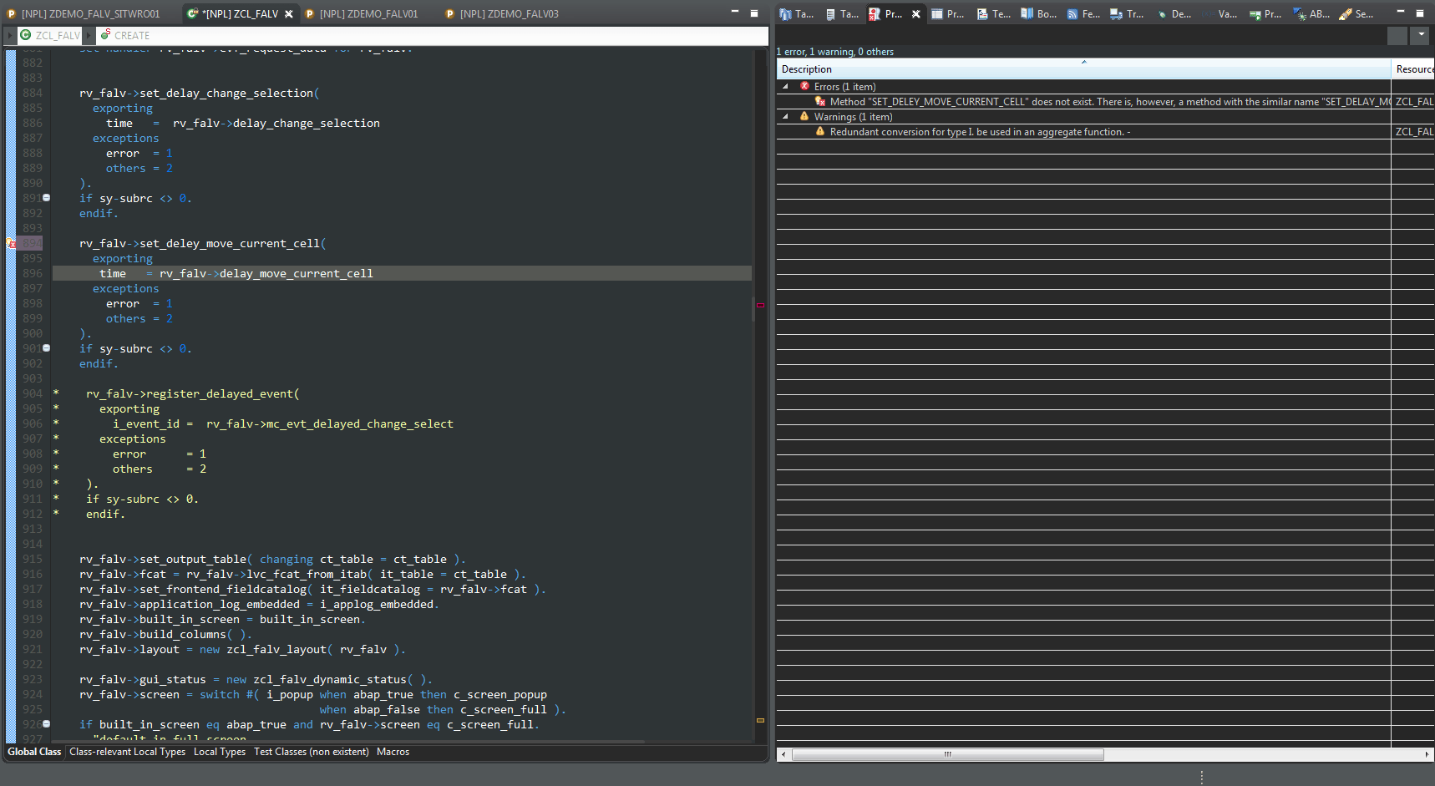This screenshot has width=1435, height=786.
Task: Collapse the Errors (1 item) group
Action: click(785, 86)
